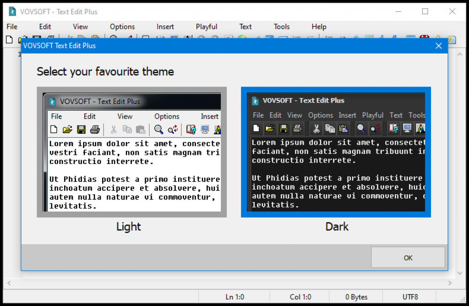Select the Dark theme preview

(336, 152)
